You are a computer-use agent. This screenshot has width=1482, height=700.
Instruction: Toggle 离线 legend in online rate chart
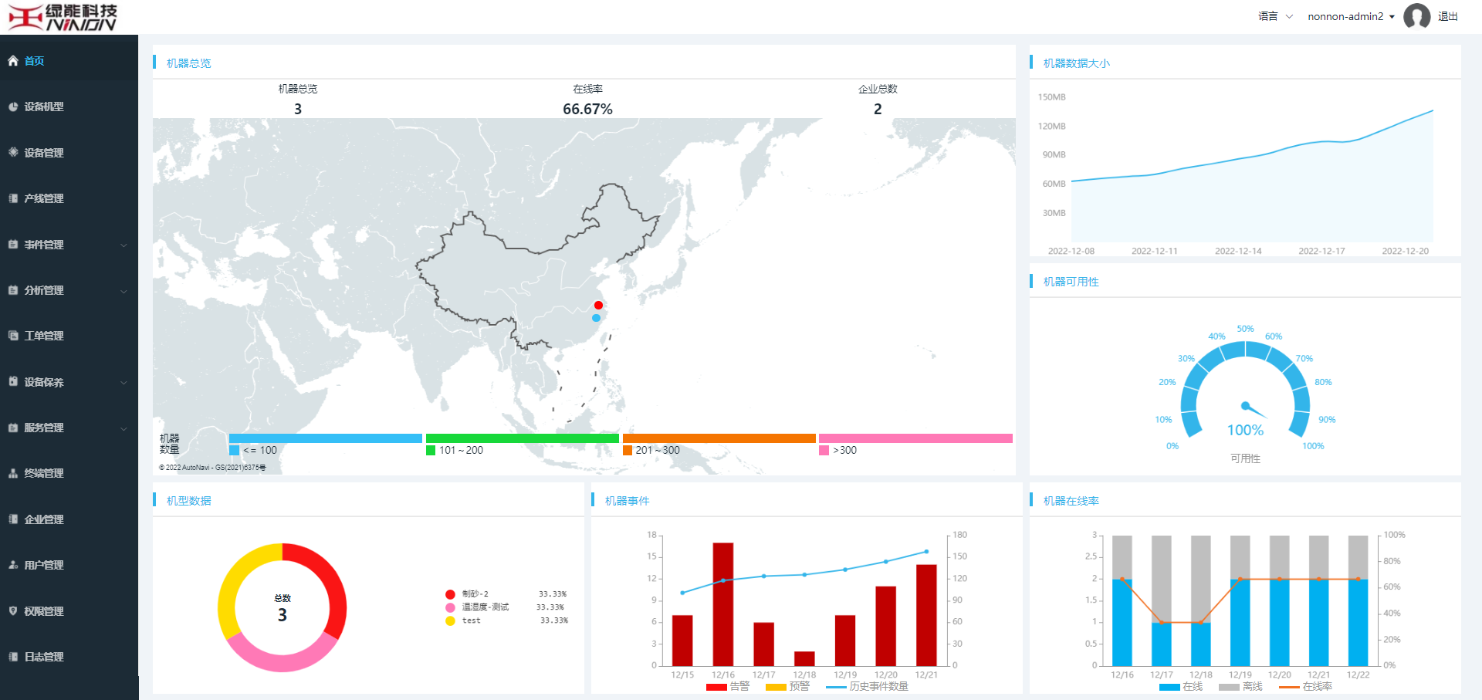tap(1240, 686)
